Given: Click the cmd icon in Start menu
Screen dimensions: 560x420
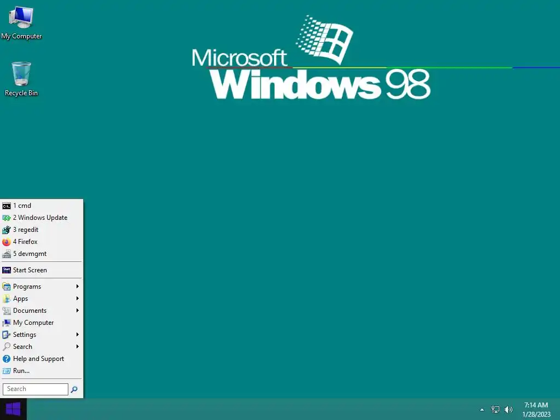Looking at the screenshot, I should 7,206.
